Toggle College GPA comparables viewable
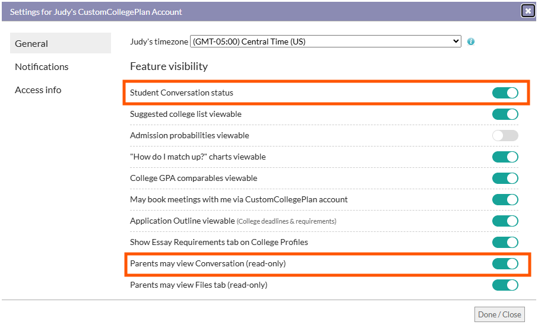Viewport: 538px width, 331px height. [x=505, y=178]
